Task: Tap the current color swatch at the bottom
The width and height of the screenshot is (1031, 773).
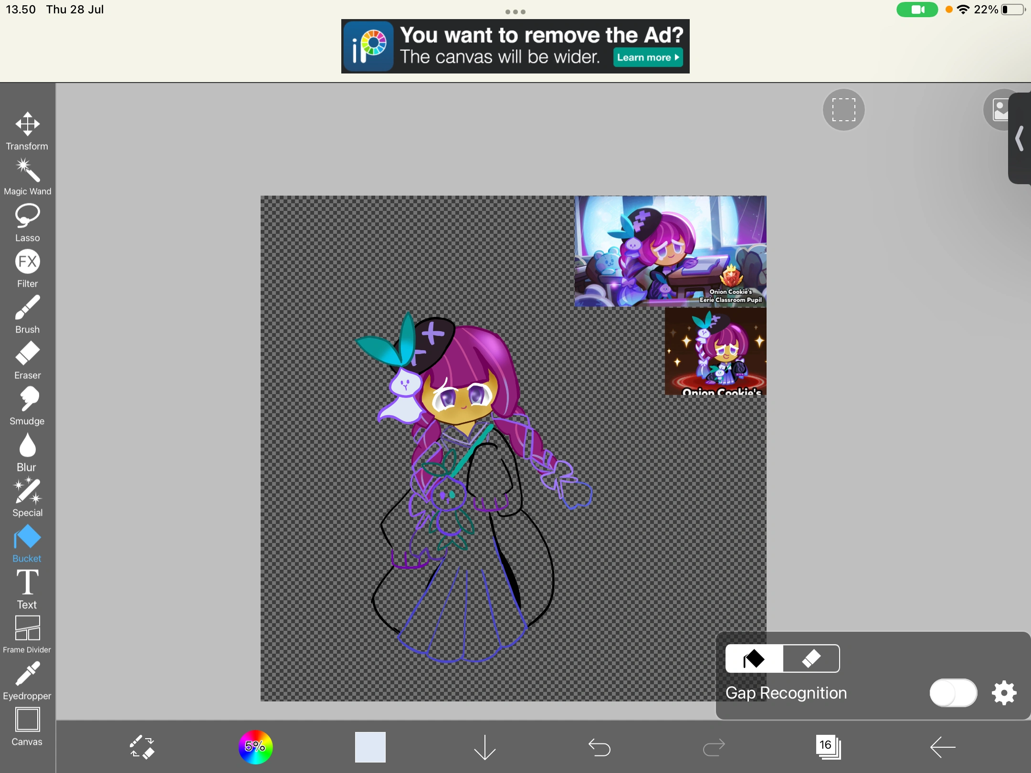Action: (x=369, y=747)
